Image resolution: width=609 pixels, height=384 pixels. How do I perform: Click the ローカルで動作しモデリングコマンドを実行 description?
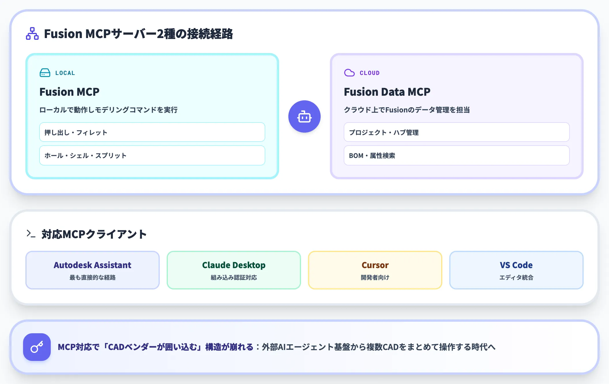click(108, 110)
